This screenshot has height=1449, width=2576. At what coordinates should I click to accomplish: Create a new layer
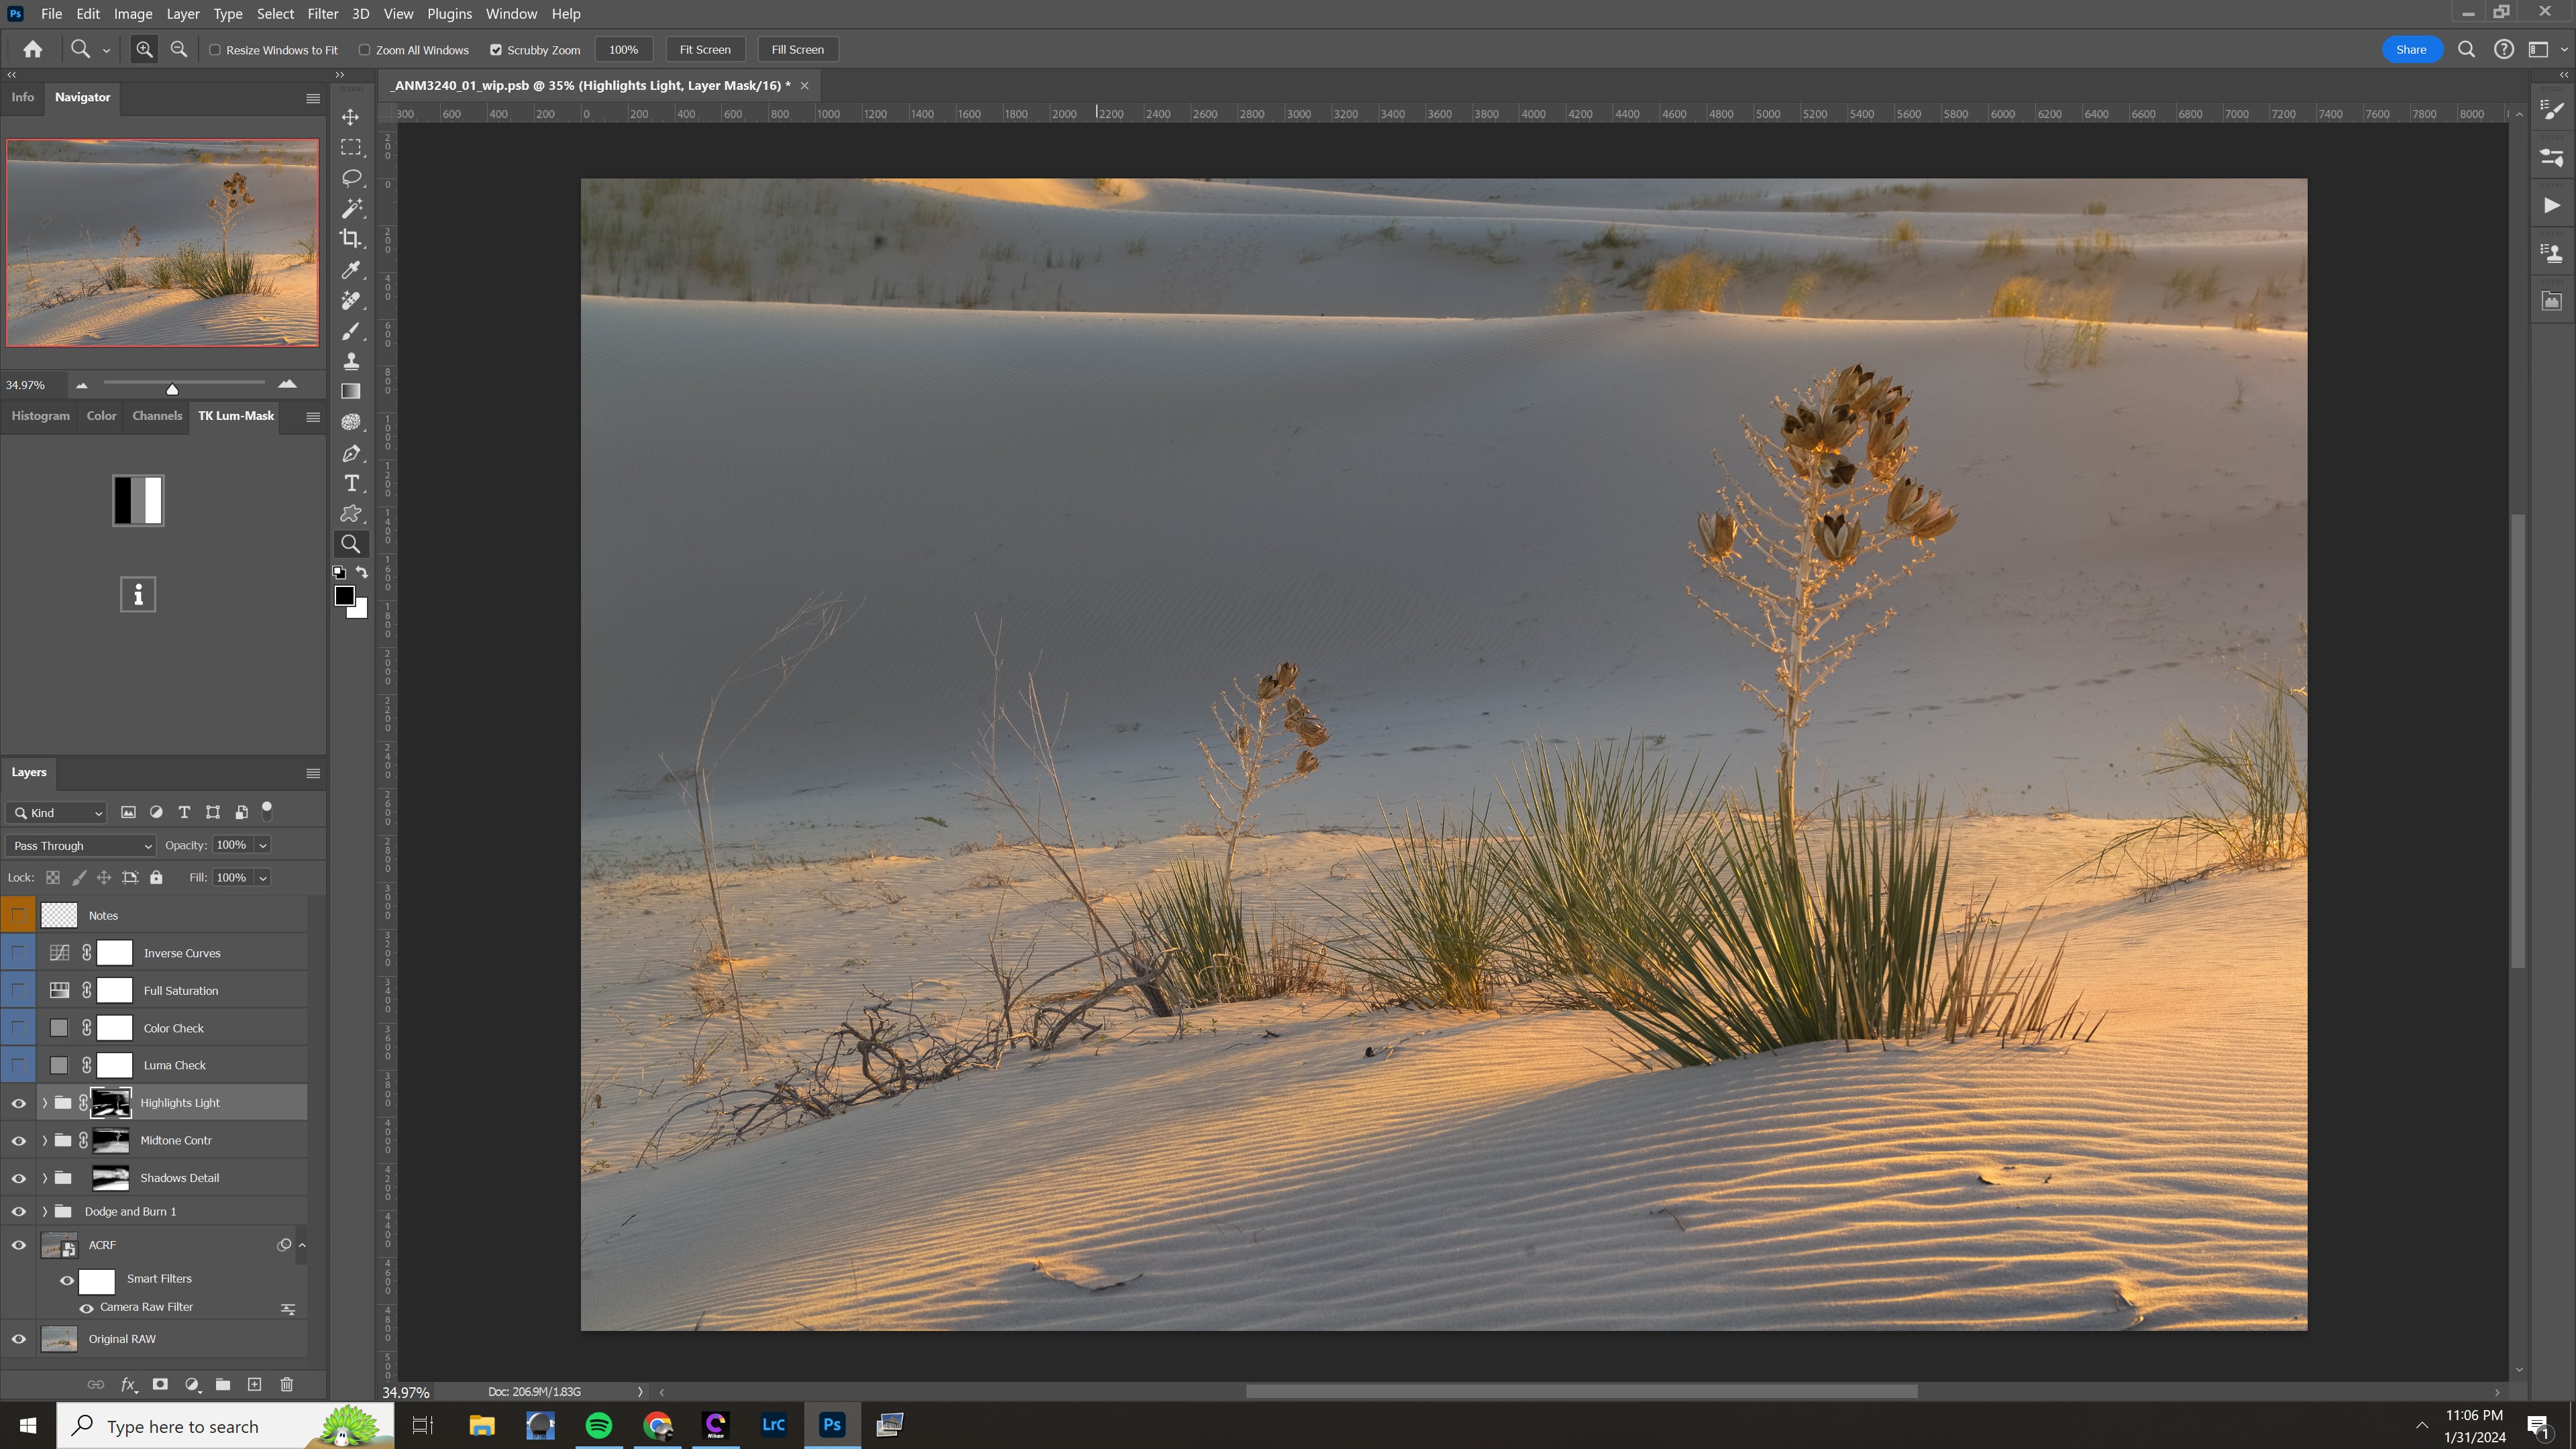point(255,1384)
